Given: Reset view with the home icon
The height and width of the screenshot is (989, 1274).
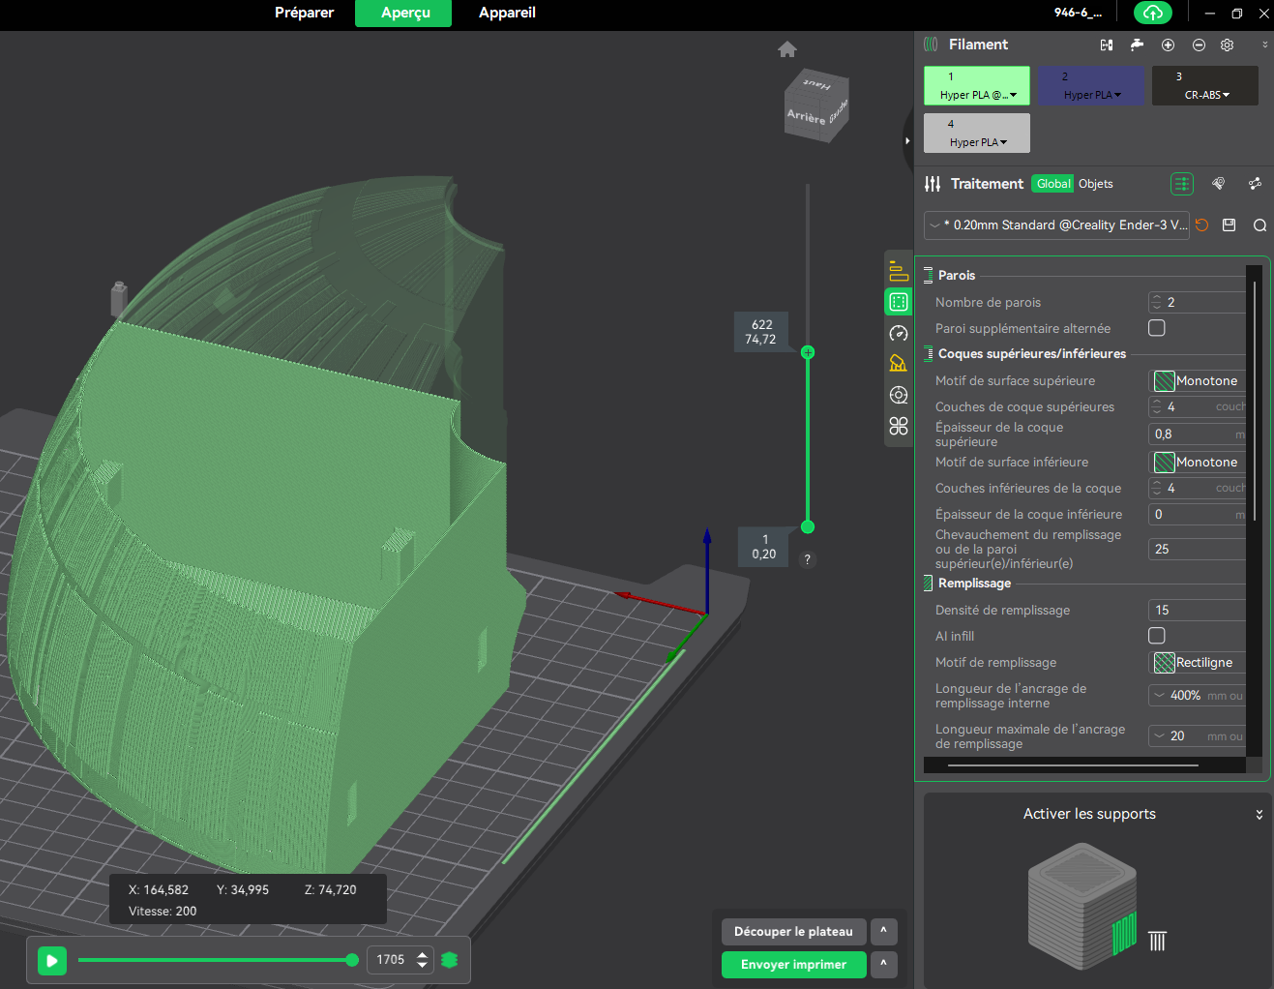Looking at the screenshot, I should coord(787,49).
